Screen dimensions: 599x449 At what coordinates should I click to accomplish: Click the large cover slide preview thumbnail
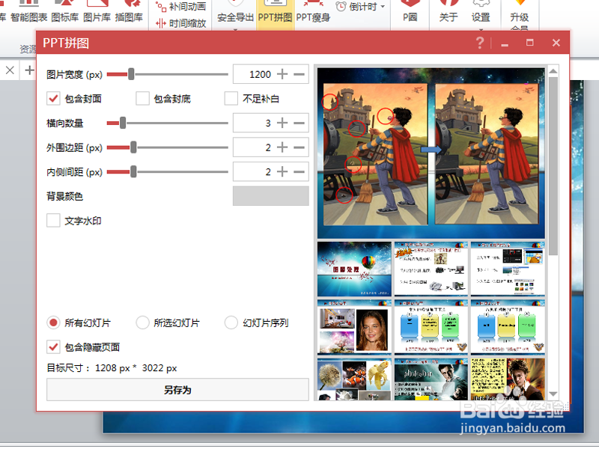tap(431, 153)
